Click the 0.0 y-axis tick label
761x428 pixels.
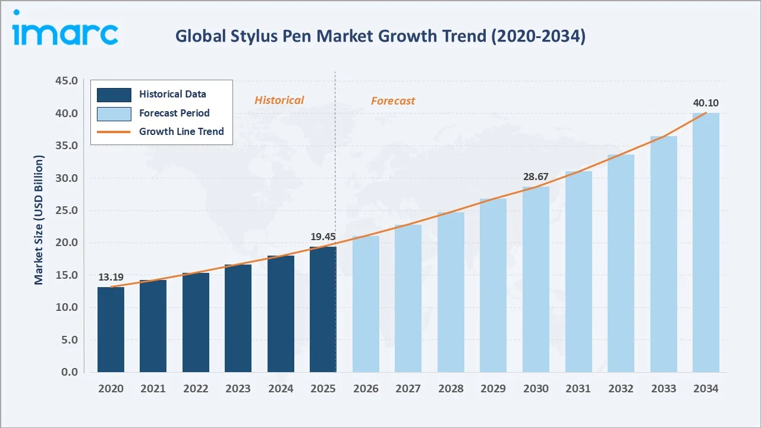pos(70,372)
